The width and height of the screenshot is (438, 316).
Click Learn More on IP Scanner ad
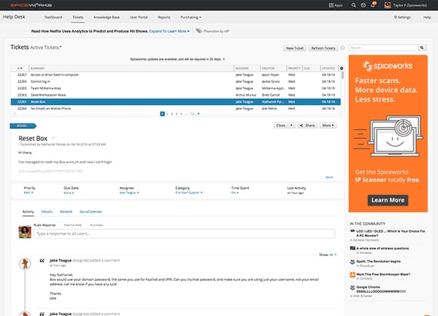[388, 199]
